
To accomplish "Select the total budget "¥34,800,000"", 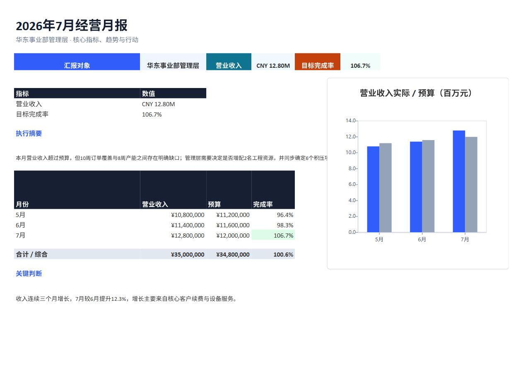I will 229,254.
